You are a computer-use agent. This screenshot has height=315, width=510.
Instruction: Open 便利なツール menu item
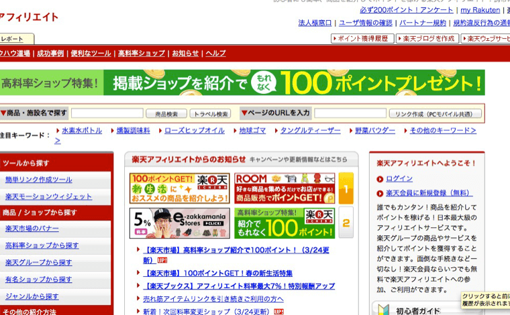91,53
